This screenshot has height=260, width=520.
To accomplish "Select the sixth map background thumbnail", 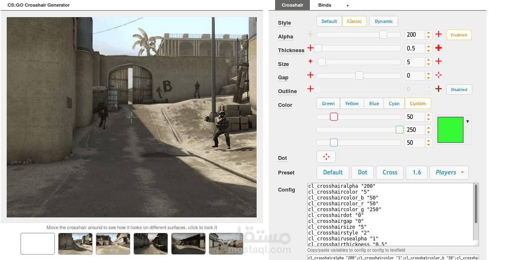I will [x=226, y=244].
